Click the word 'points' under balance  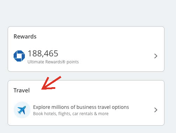coord(72,62)
